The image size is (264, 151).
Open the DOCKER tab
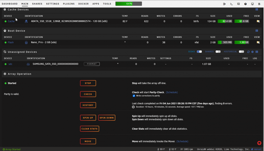tap(83, 4)
